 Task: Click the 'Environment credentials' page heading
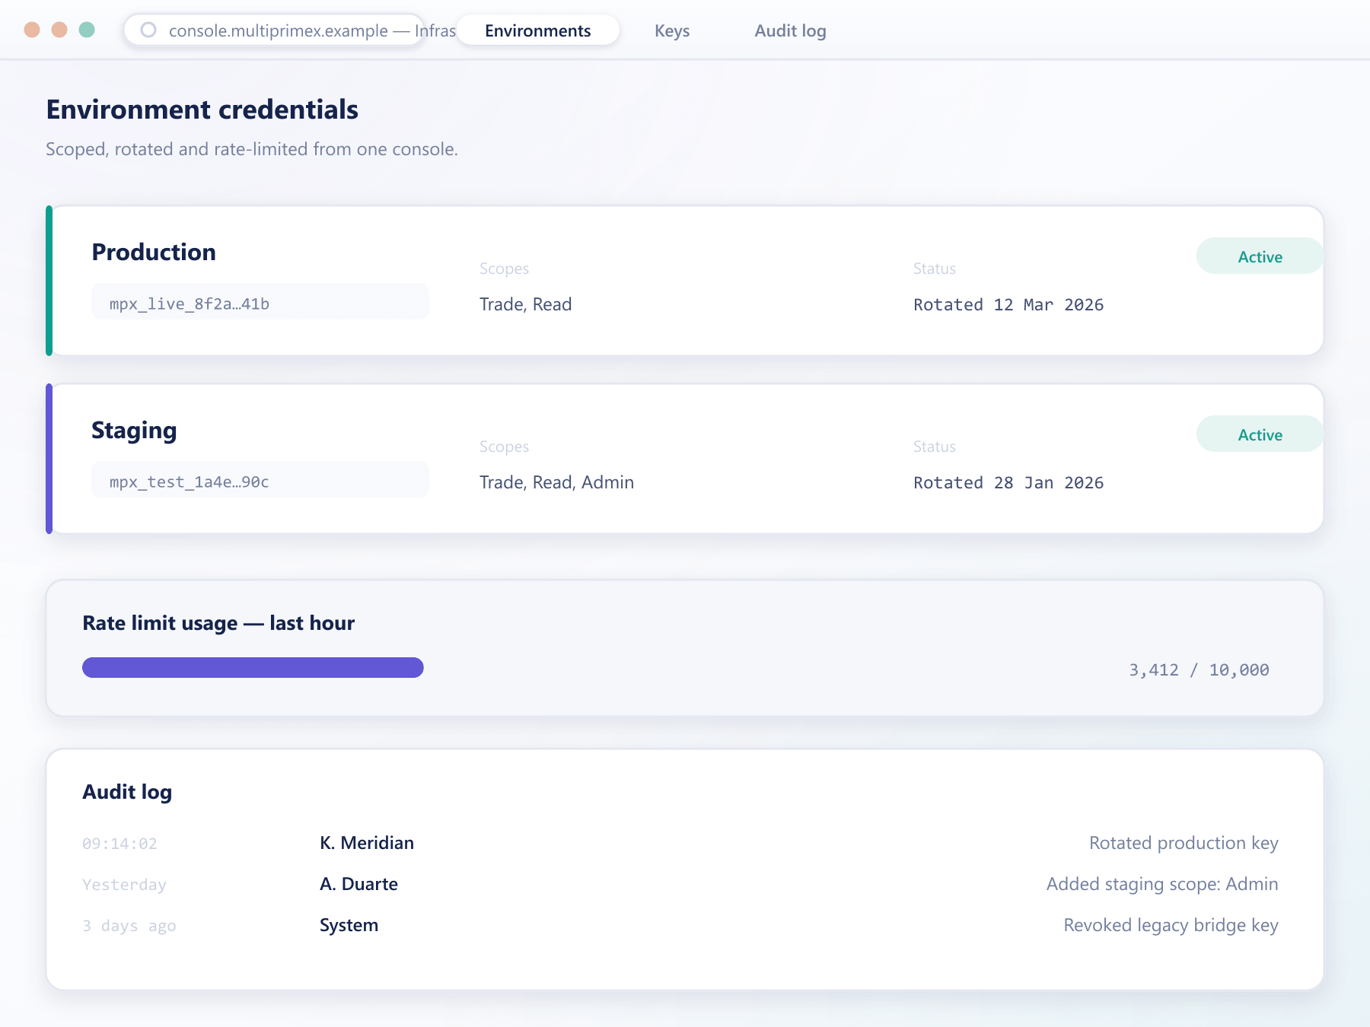click(202, 110)
